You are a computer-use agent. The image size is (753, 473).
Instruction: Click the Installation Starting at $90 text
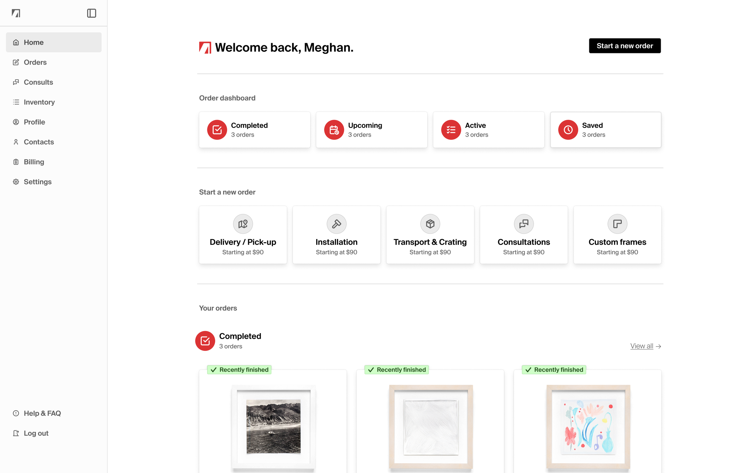pyautogui.click(x=336, y=252)
